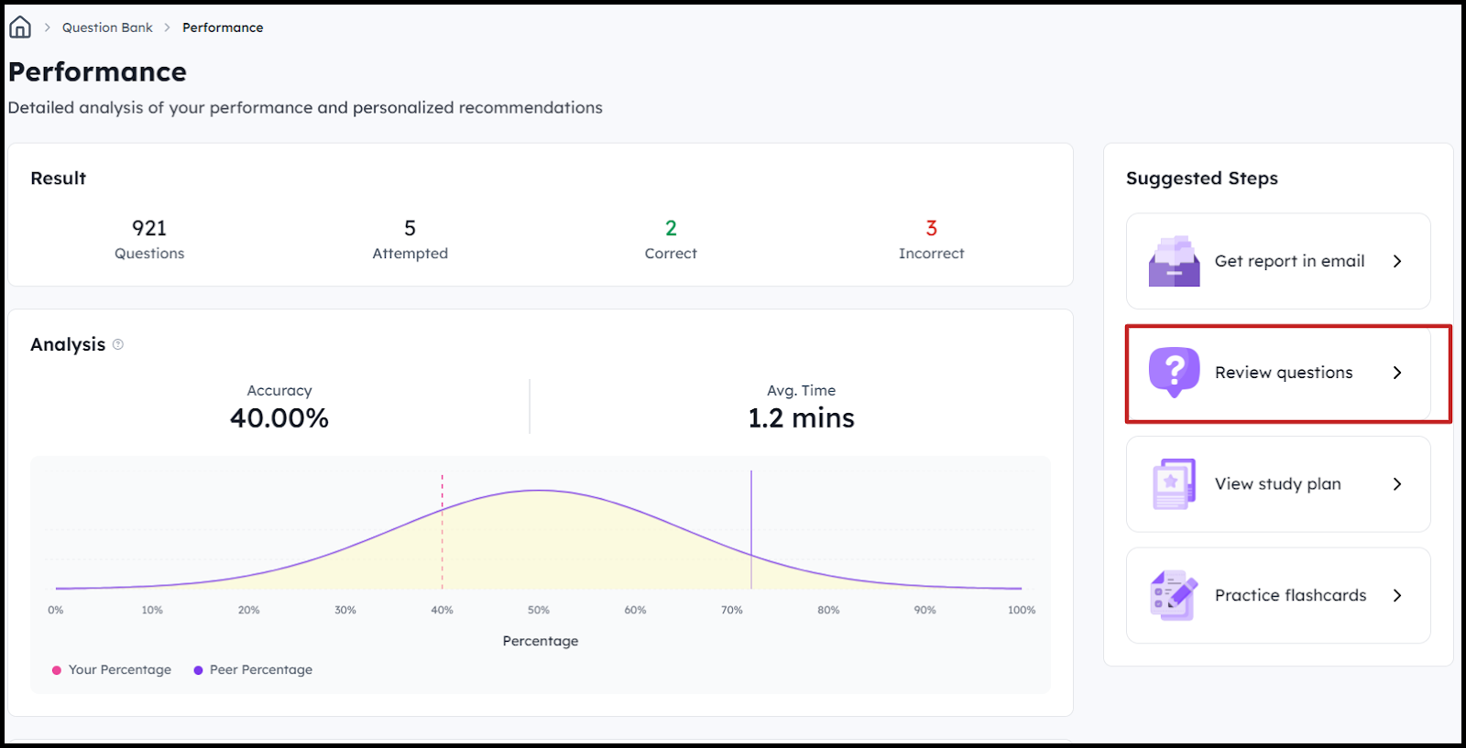Expand chevron next to Practice flashcards

click(1397, 595)
